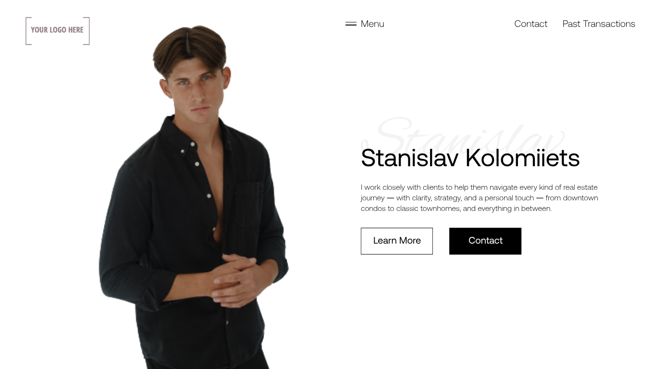
Task: Click the Learn More outlined button
Action: [397, 241]
